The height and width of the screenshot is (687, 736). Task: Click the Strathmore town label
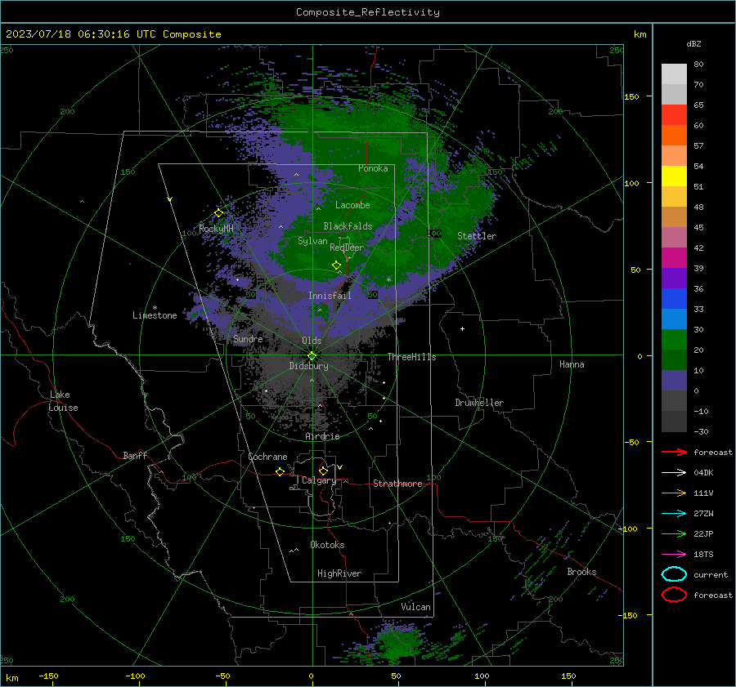click(x=397, y=484)
